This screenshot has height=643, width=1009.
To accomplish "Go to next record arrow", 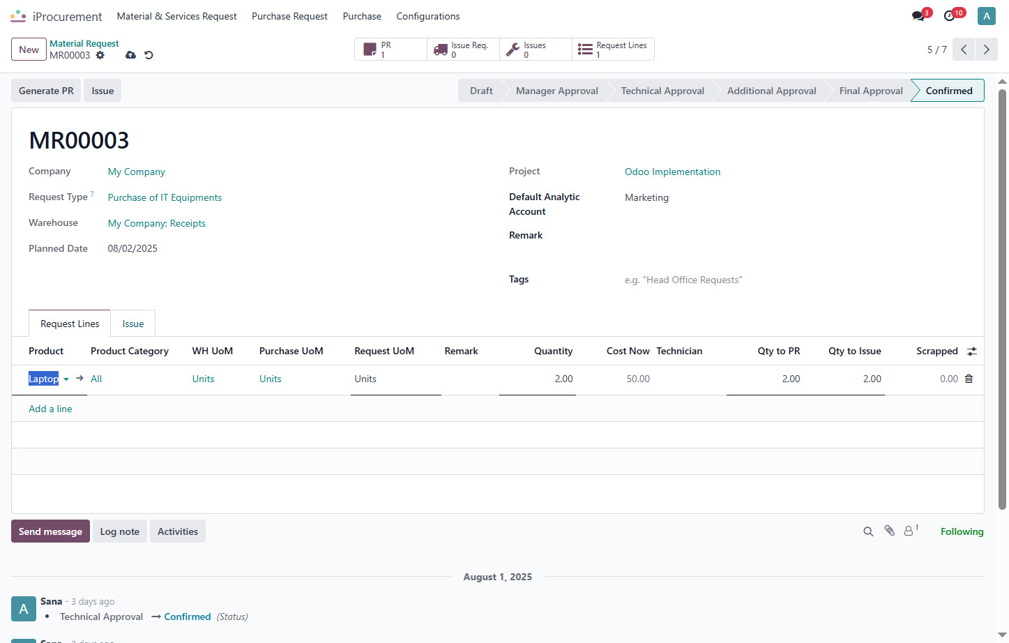I will tap(986, 50).
